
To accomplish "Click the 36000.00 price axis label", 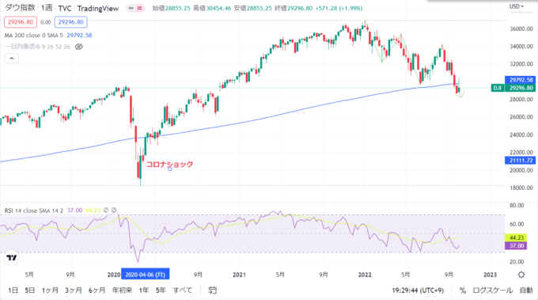I will 521,28.
